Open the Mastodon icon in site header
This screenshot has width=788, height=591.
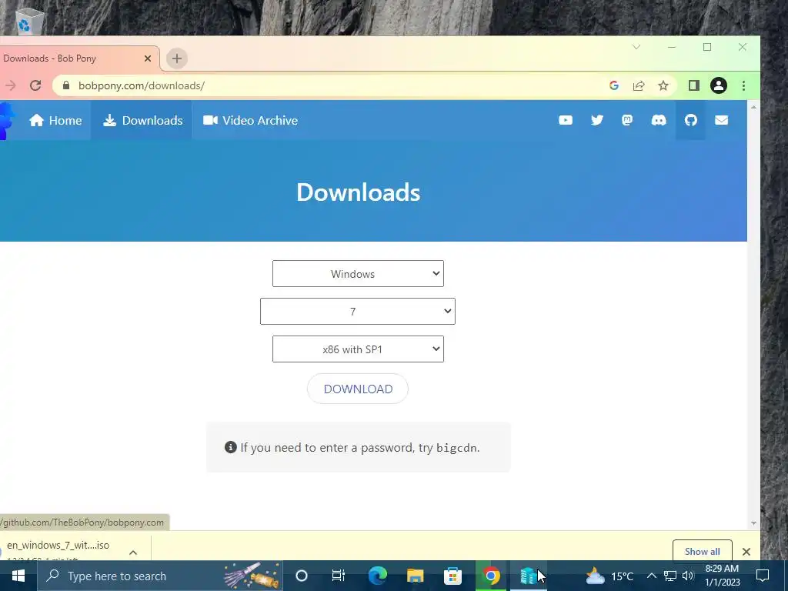point(626,120)
